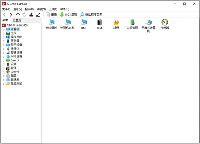Expand the 服务器 tree node arrow
The image size is (200, 144).
4,41
